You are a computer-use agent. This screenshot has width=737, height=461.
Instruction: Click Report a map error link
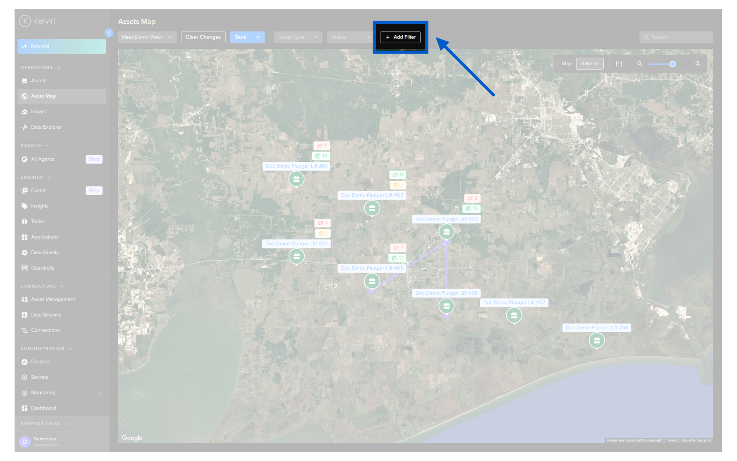tap(696, 440)
